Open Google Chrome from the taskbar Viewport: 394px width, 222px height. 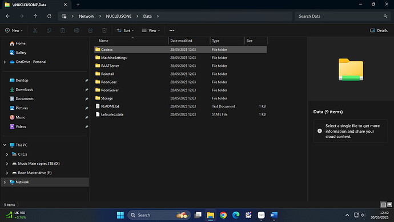pyautogui.click(x=223, y=215)
